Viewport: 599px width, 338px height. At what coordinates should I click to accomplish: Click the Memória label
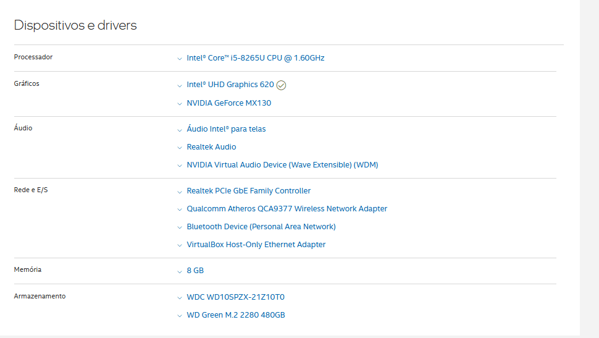tap(28, 269)
